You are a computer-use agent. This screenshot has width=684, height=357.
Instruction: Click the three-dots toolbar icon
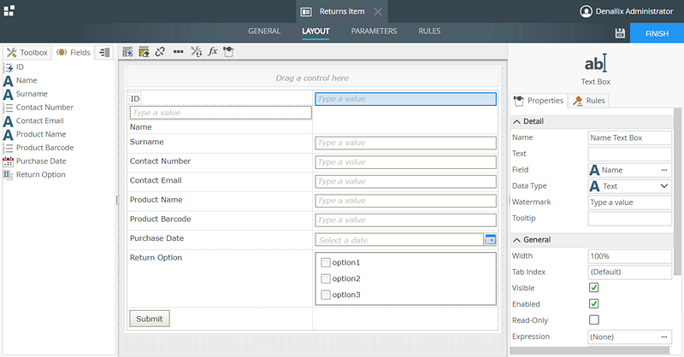click(x=178, y=52)
